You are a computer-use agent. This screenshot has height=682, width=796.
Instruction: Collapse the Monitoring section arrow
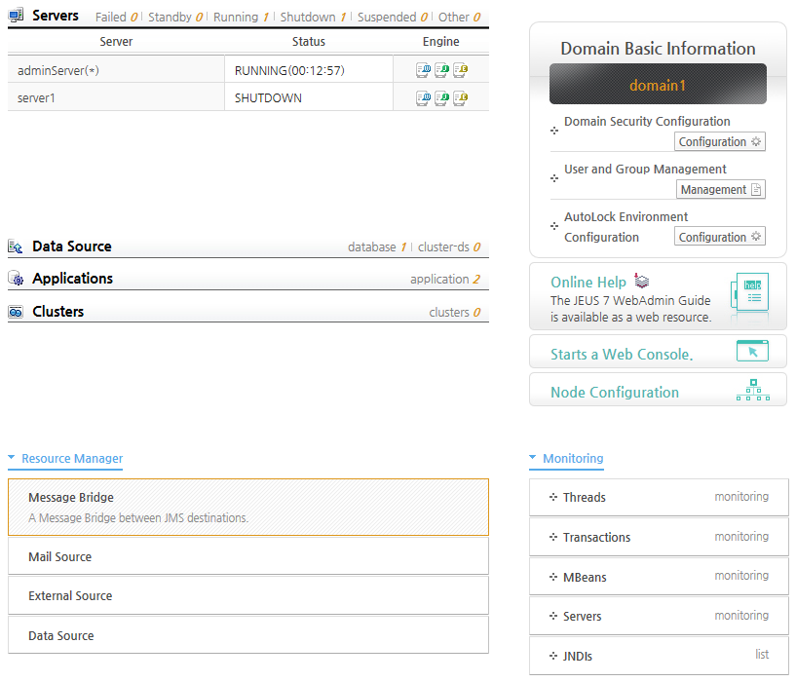point(533,457)
